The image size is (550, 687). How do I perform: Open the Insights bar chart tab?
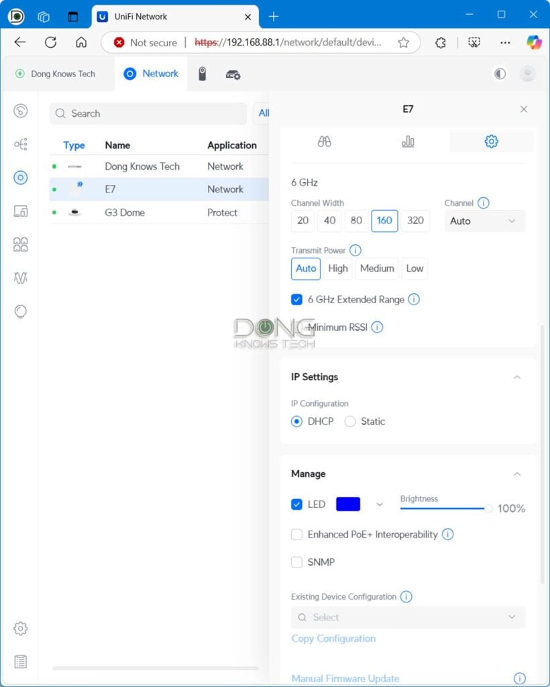(408, 142)
